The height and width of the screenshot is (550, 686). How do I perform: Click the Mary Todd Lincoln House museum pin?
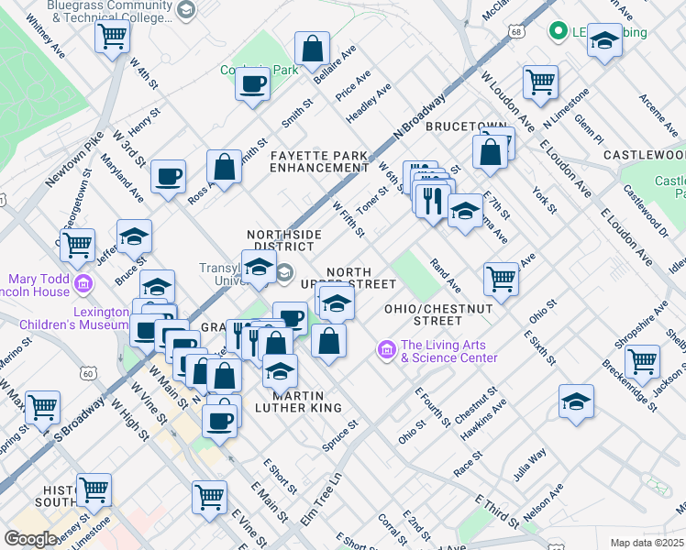[83, 284]
